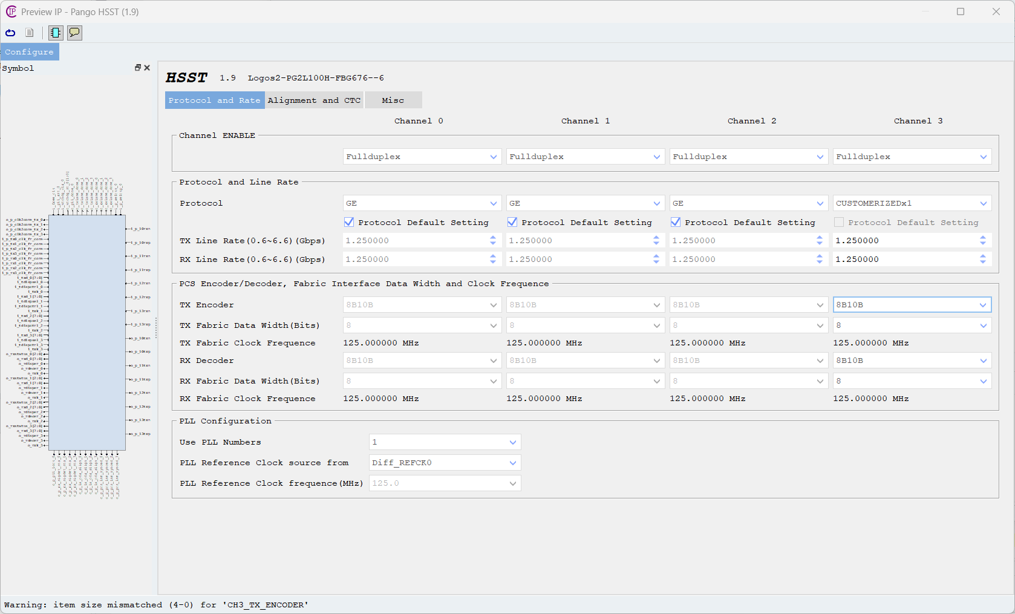
Task: Open Channel 0 Fullduplex enable dropdown
Action: point(421,157)
